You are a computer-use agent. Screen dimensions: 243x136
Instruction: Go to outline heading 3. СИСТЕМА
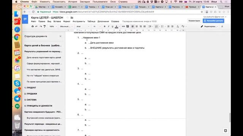(x=30, y=100)
